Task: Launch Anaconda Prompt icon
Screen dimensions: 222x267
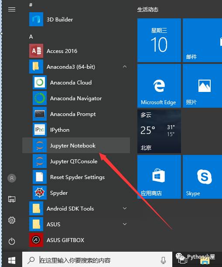Action: click(40, 114)
